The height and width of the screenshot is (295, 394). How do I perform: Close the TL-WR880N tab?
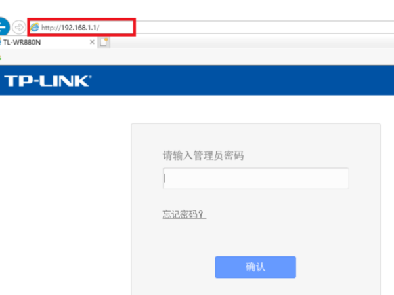point(92,42)
